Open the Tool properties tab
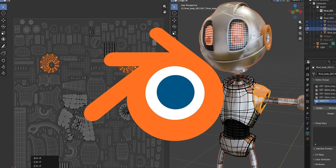 click(x=308, y=68)
